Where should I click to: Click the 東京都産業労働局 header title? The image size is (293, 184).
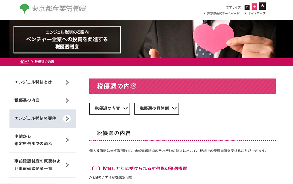[59, 9]
